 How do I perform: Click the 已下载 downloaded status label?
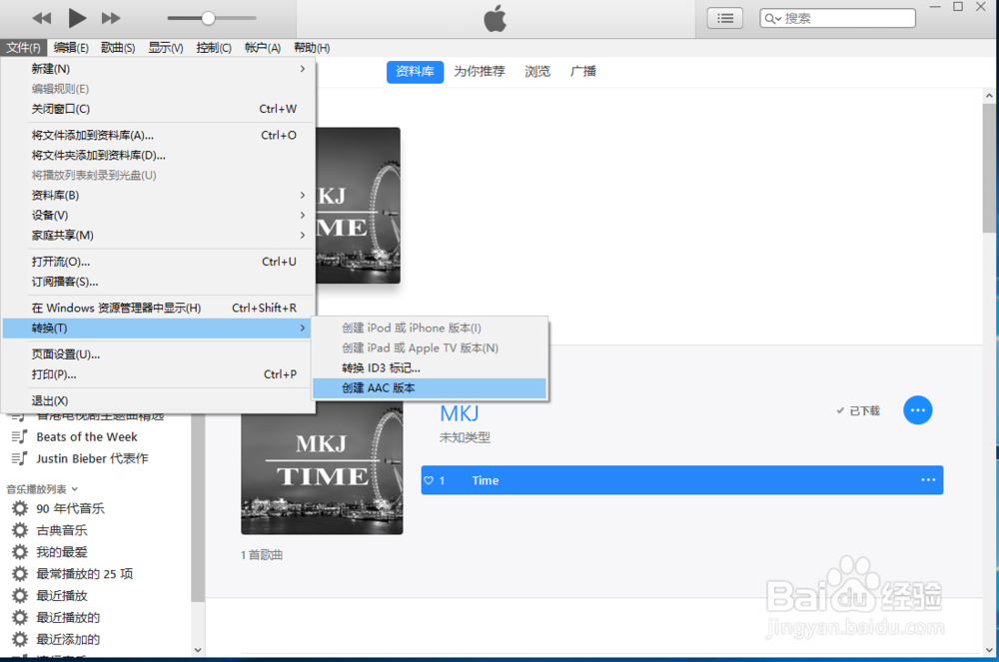858,411
